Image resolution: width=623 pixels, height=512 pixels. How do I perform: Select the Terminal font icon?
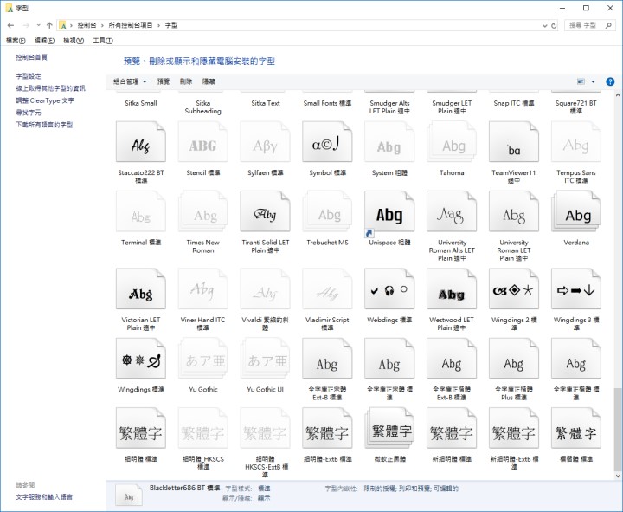pos(141,211)
